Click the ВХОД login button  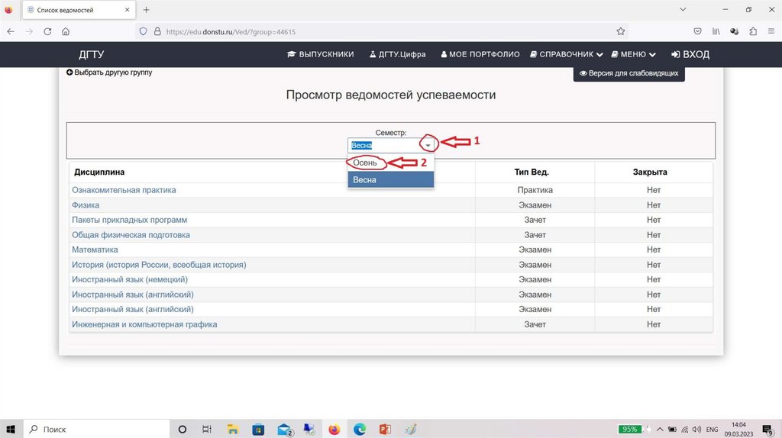click(x=690, y=55)
